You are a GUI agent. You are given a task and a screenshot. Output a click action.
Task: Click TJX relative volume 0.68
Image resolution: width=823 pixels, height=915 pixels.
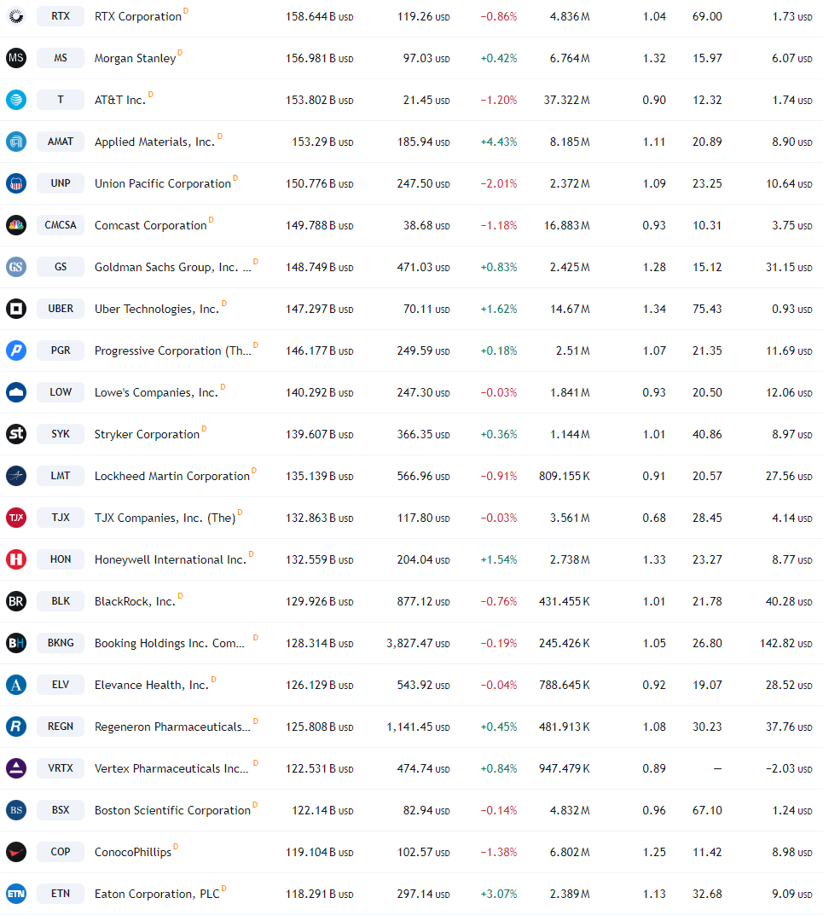(654, 518)
